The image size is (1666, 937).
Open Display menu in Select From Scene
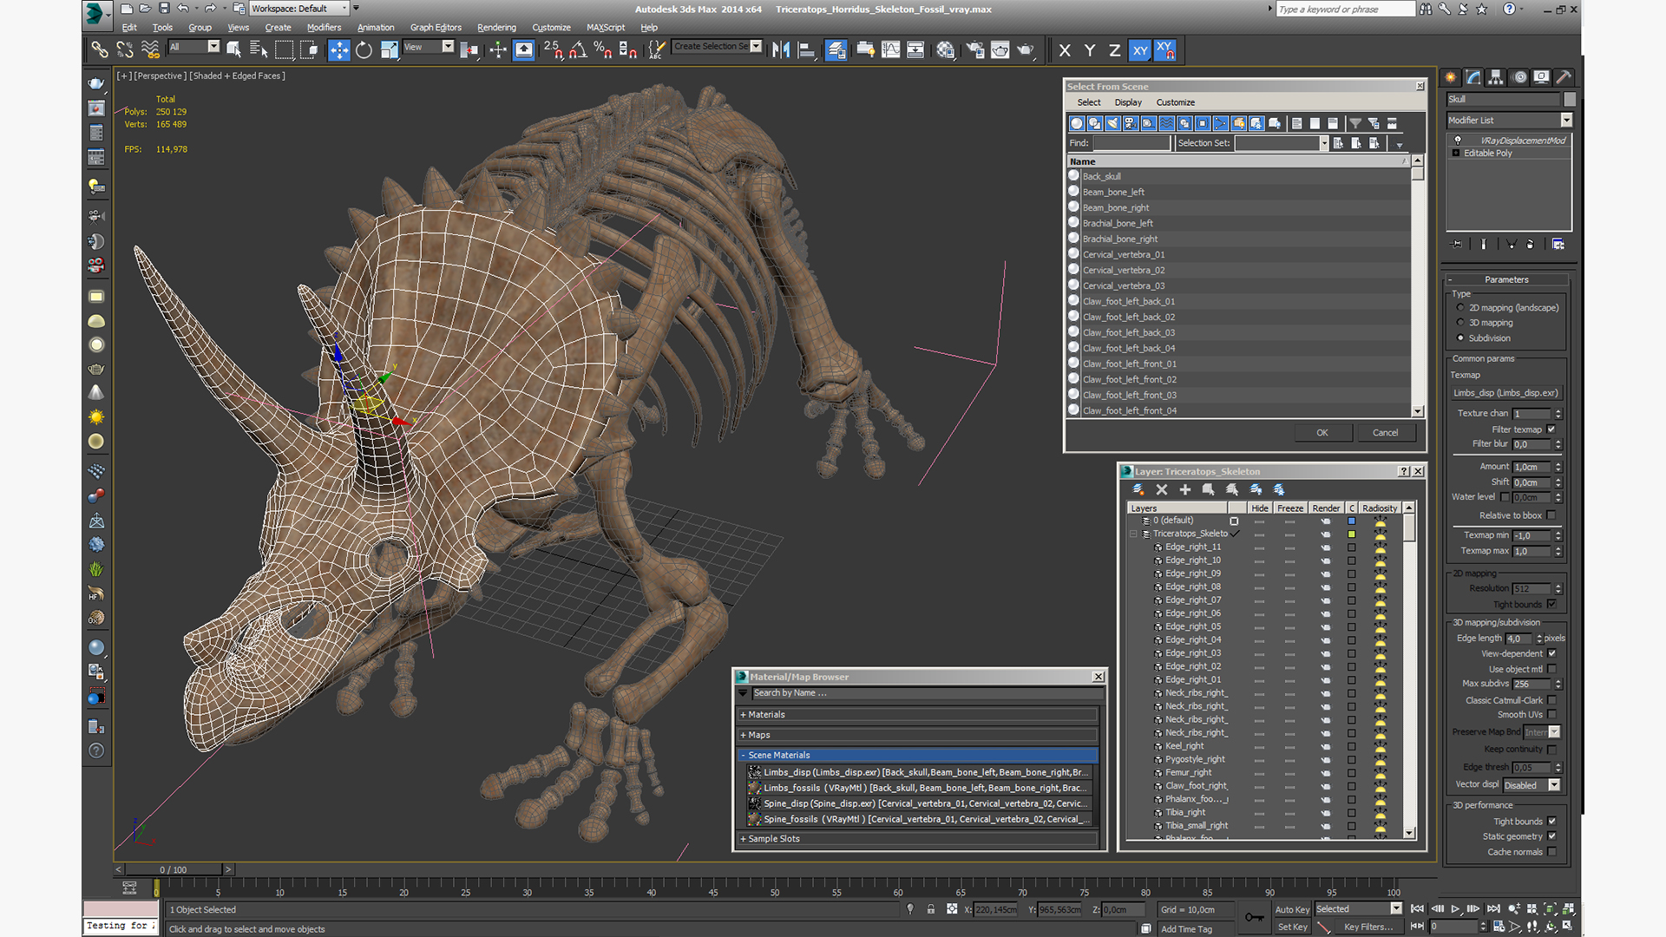point(1127,102)
